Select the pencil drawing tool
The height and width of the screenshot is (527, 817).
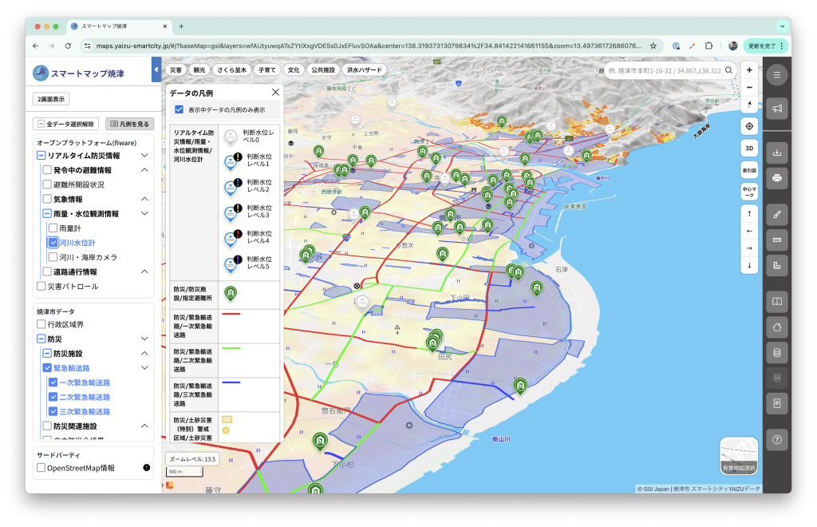point(776,214)
